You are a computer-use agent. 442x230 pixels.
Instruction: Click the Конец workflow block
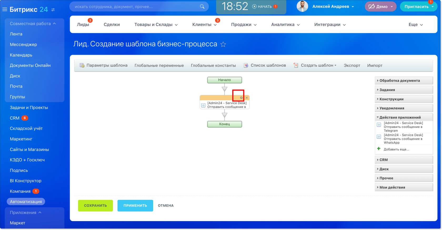(224, 124)
